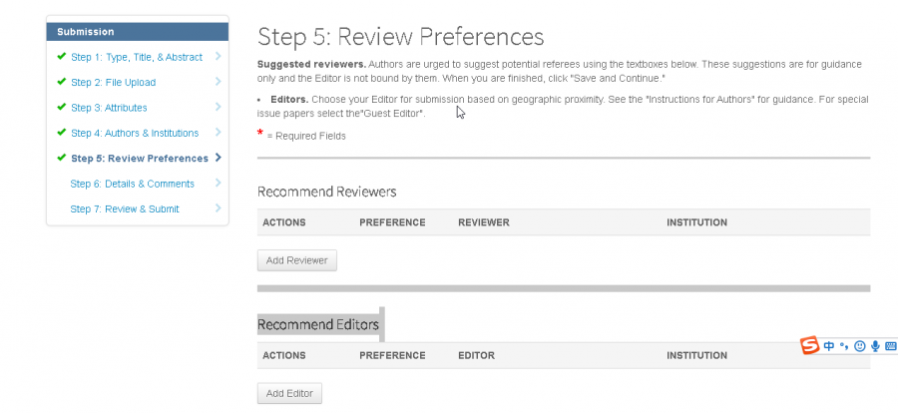This screenshot has width=898, height=413.
Task: Activate voice input microphone icon
Action: tap(875, 346)
